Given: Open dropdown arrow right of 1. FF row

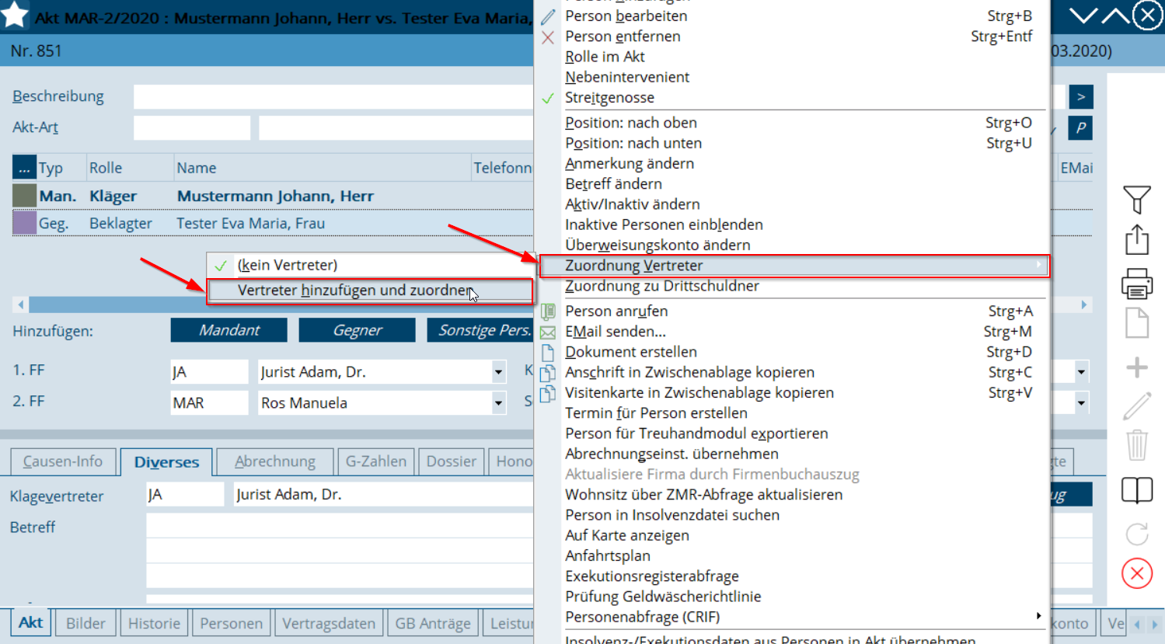Looking at the screenshot, I should [1081, 372].
